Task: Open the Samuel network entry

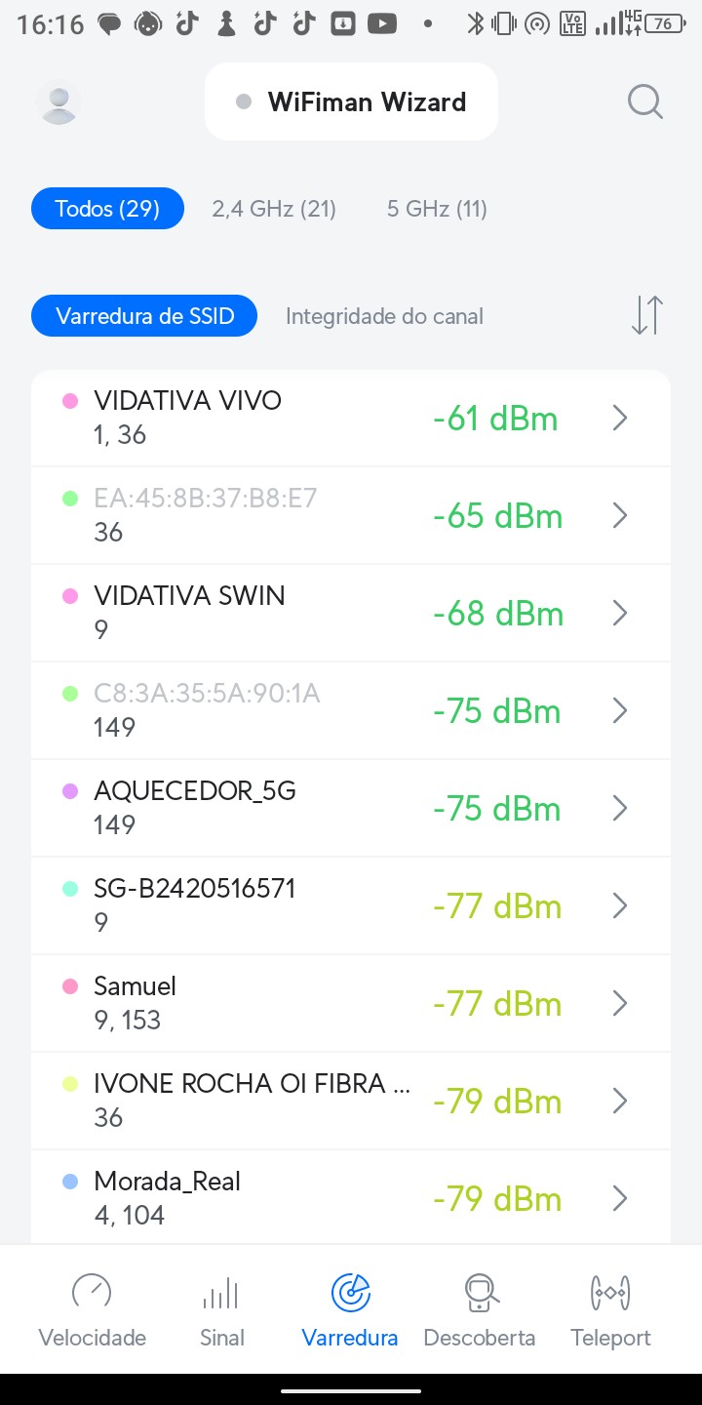Action: [292, 1003]
